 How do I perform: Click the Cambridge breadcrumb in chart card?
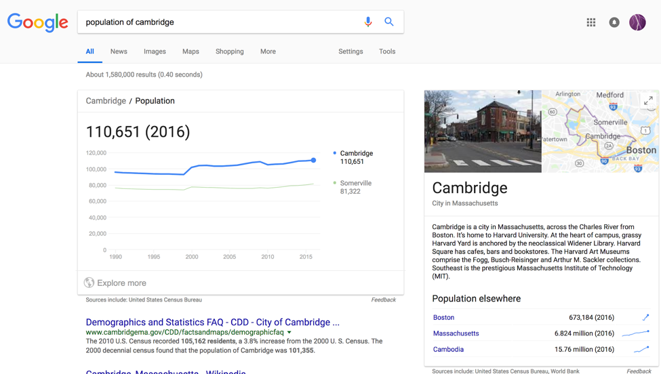[x=106, y=101]
